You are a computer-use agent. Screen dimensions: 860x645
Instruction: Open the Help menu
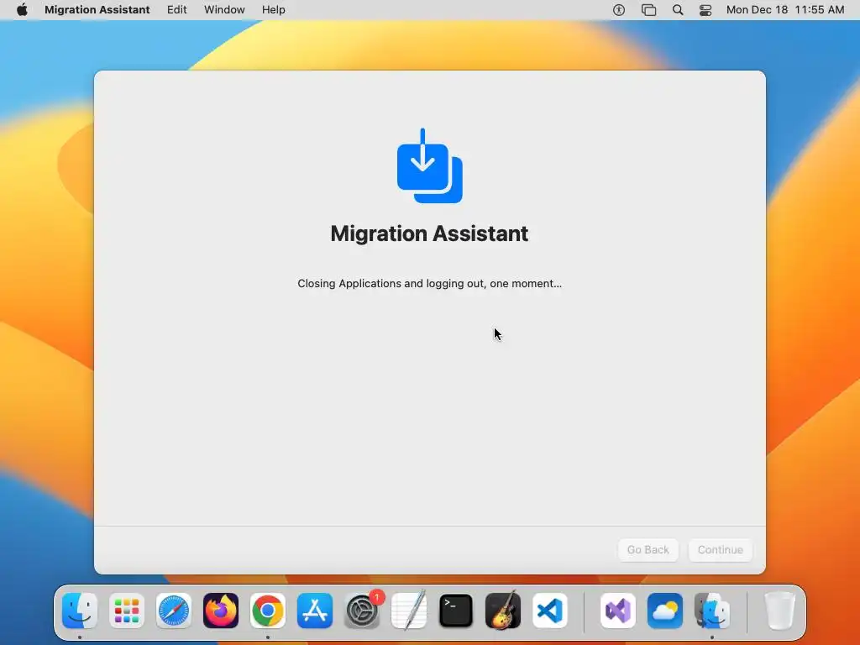[273, 10]
